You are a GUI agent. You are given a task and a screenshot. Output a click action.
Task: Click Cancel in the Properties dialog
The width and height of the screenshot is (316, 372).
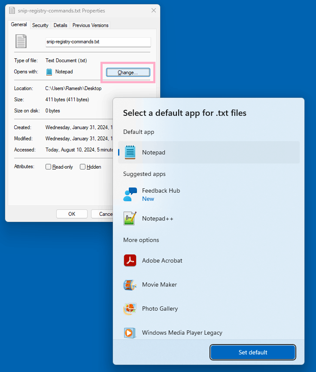coord(102,214)
